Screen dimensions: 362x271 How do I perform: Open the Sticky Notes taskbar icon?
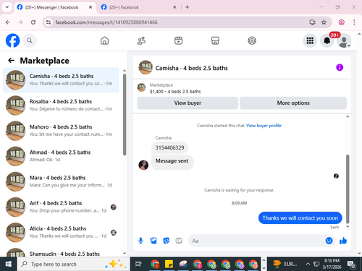tap(169, 264)
